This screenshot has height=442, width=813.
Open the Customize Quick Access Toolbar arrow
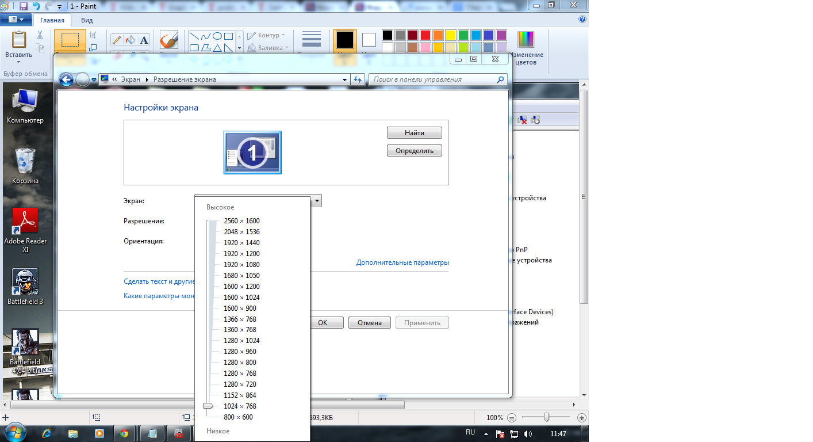tap(59, 6)
